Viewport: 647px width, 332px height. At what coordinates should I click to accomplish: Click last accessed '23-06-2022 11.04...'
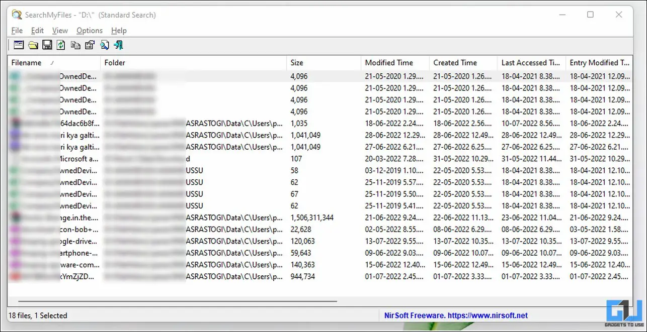[531, 217]
